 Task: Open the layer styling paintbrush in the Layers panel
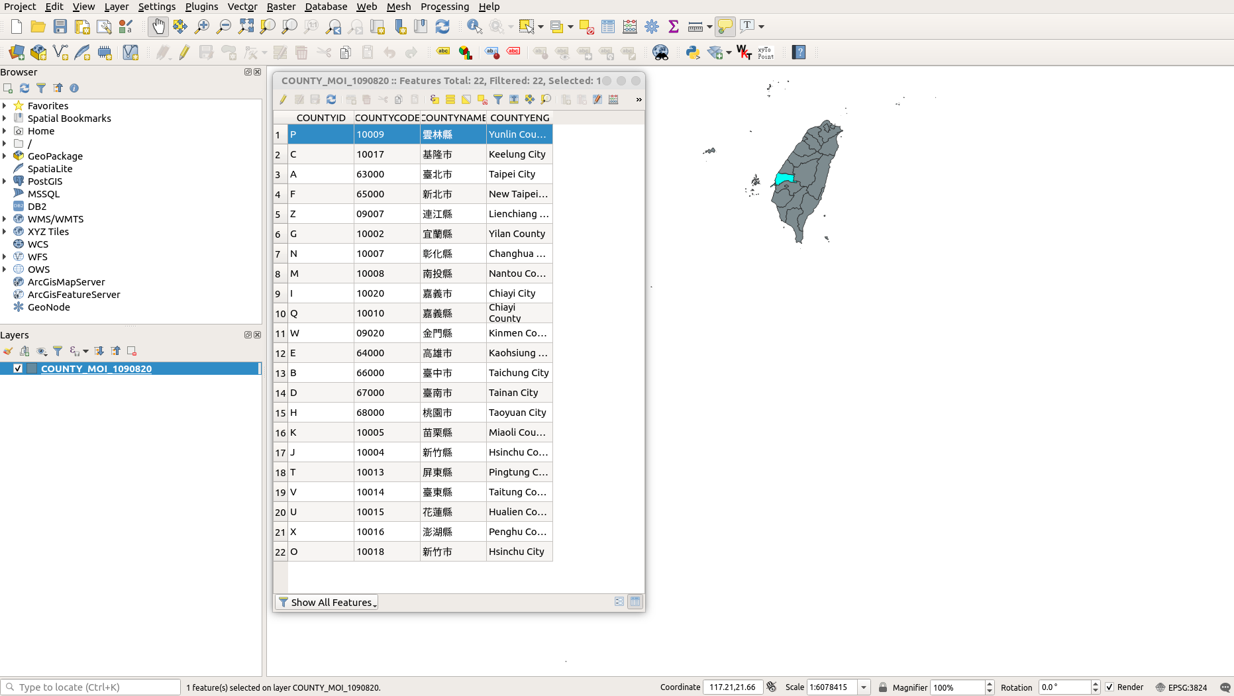[x=8, y=351]
